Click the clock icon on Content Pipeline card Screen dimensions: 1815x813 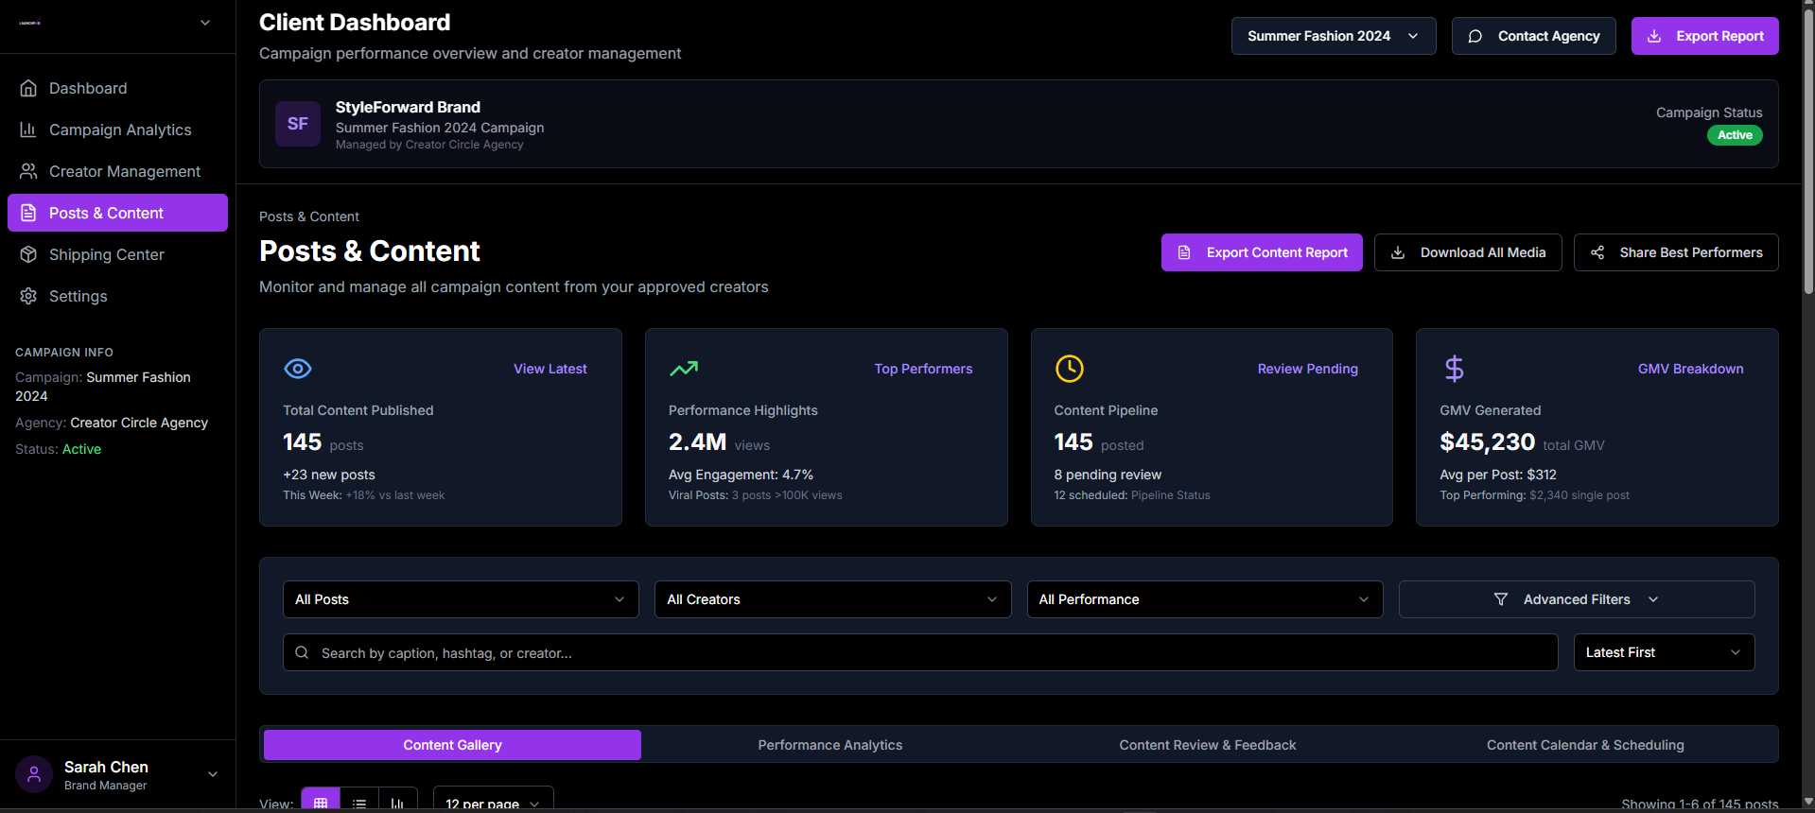pyautogui.click(x=1069, y=369)
